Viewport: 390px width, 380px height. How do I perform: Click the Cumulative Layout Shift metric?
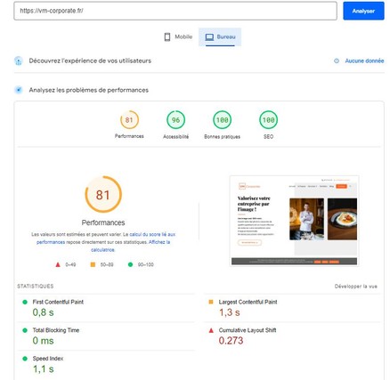point(292,336)
